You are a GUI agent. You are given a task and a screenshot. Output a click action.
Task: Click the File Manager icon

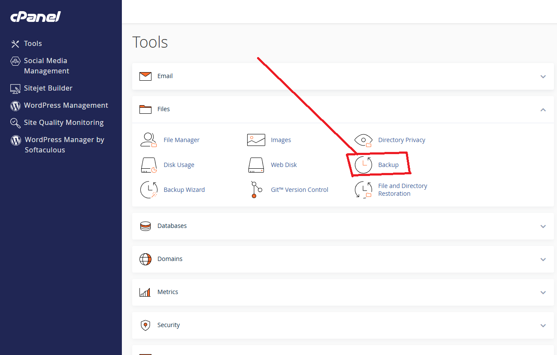coord(149,140)
